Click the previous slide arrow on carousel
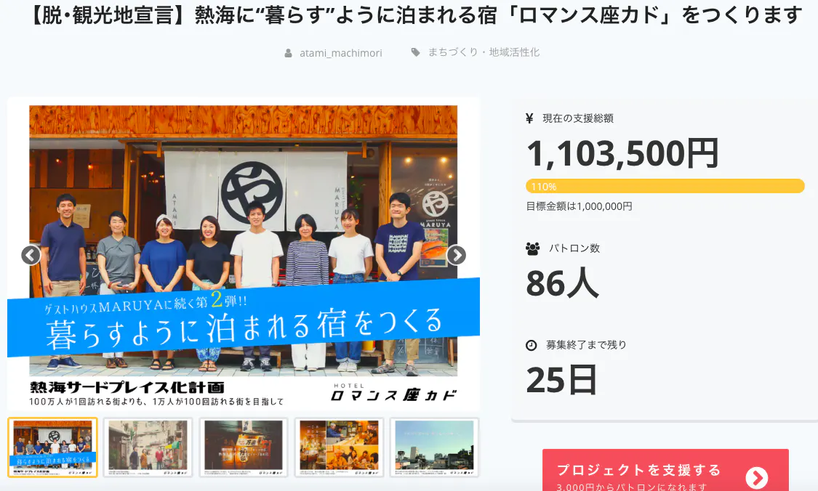This screenshot has height=491, width=818. tap(31, 255)
